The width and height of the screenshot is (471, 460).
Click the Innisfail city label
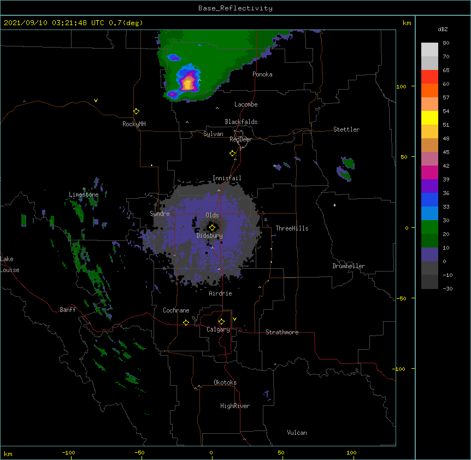[x=227, y=178]
